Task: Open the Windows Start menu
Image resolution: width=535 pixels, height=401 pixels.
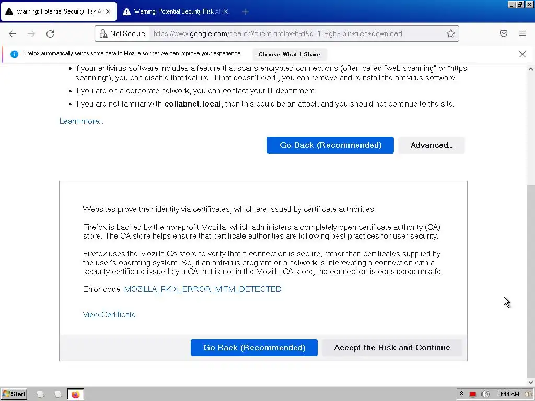Action: coord(14,394)
